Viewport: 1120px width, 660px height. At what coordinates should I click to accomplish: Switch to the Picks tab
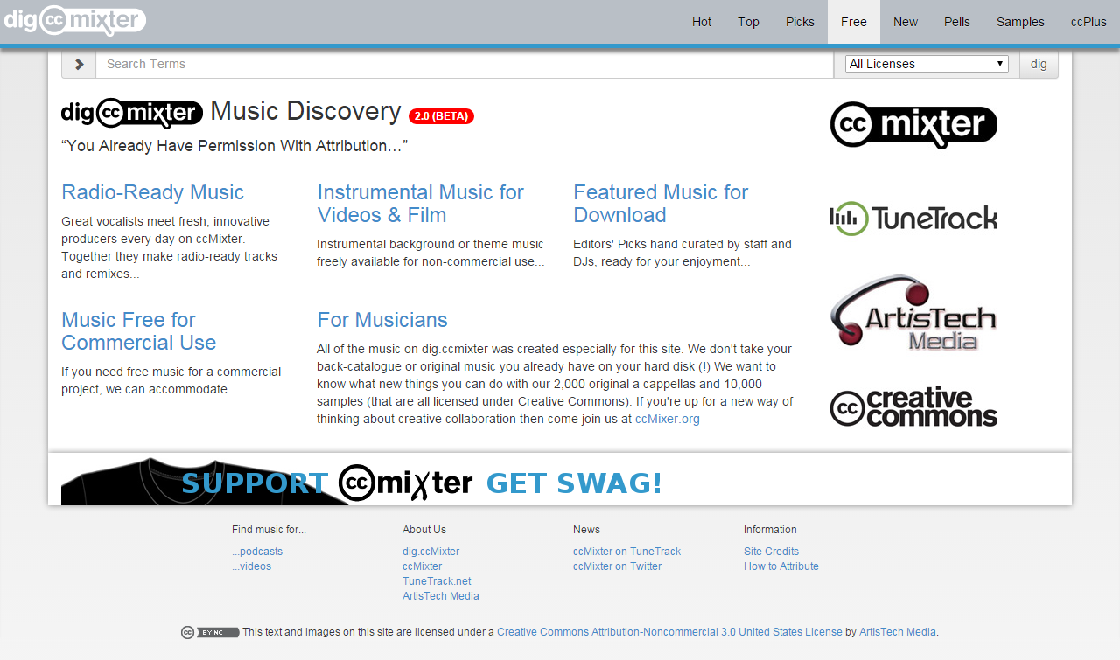(800, 22)
